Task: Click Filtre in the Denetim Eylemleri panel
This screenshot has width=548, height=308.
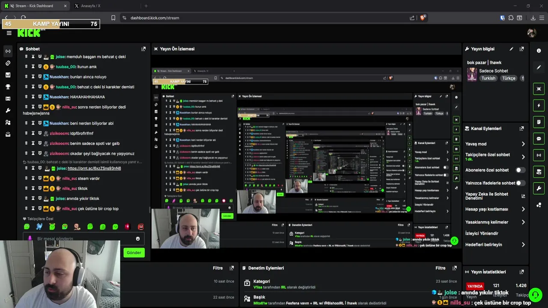Action: click(x=441, y=268)
